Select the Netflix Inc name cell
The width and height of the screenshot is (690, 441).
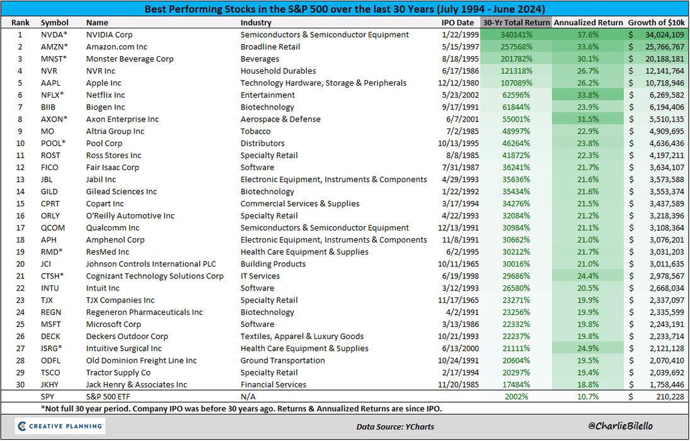point(106,95)
